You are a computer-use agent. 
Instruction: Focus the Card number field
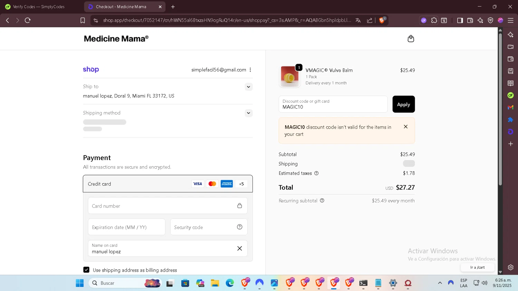(168, 206)
